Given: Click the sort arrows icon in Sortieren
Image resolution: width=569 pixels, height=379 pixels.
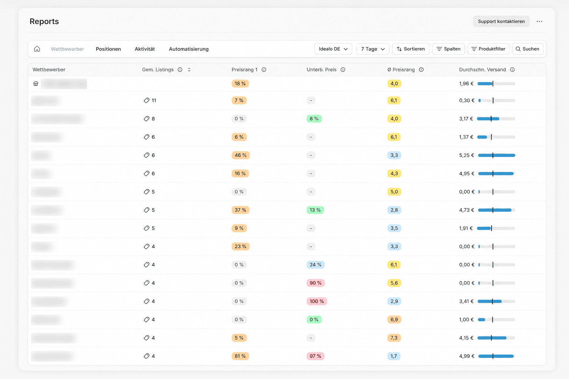Looking at the screenshot, I should (x=399, y=49).
